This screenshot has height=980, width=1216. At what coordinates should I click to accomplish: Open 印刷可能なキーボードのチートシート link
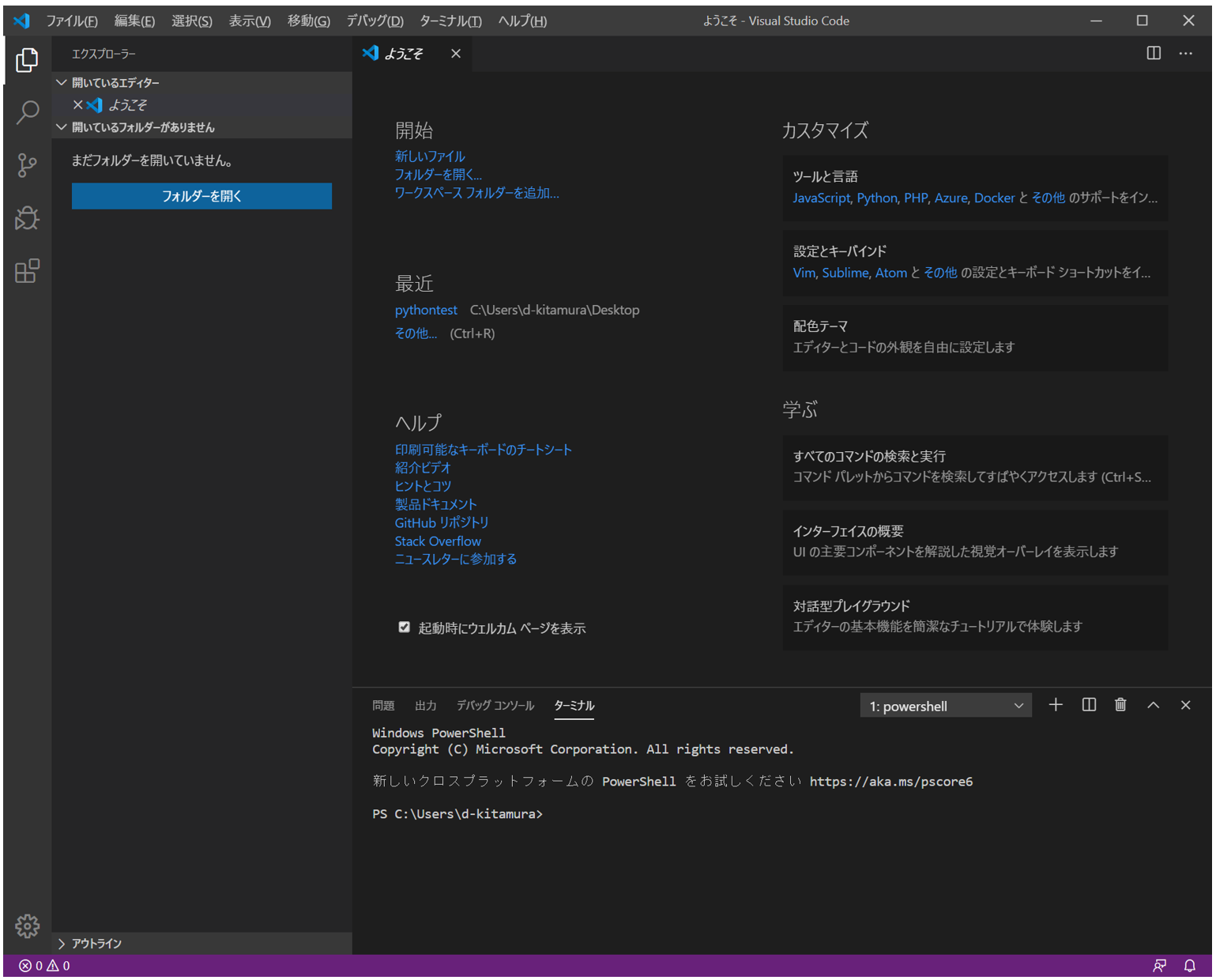click(x=484, y=450)
